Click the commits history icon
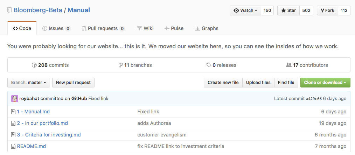 [34, 65]
